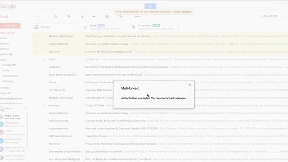The height and width of the screenshot is (162, 288).
Task: Check the Glassdoor email checkbox
Action: coord(35,67)
